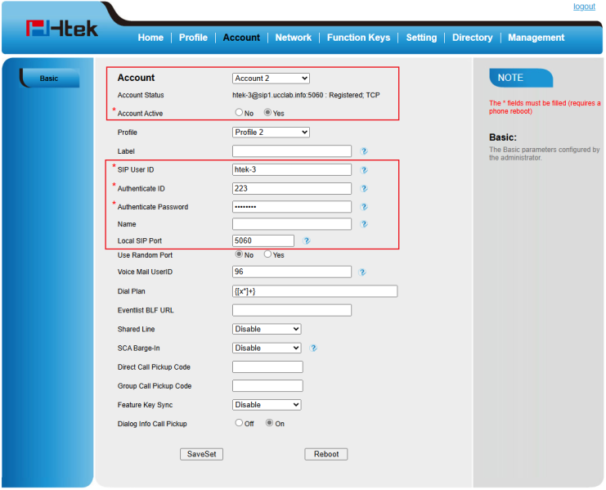
Task: Click the logout link
Action: [584, 7]
